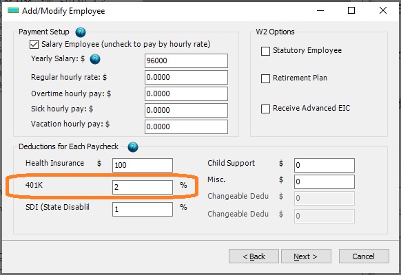Enable the Receive Advanced EIC checkbox
This screenshot has height=275, width=401.
(265, 109)
